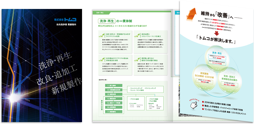Click the ウェットエッチング・ドライエッチング box
Viewport: 254px width, 124px height.
146,90
